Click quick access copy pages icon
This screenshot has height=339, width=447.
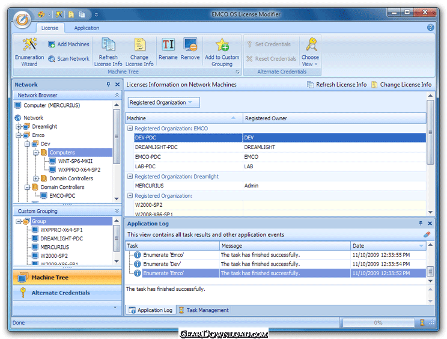82,14
